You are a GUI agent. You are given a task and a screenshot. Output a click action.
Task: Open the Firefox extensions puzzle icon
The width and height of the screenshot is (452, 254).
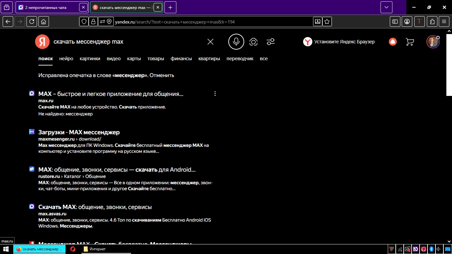click(432, 21)
